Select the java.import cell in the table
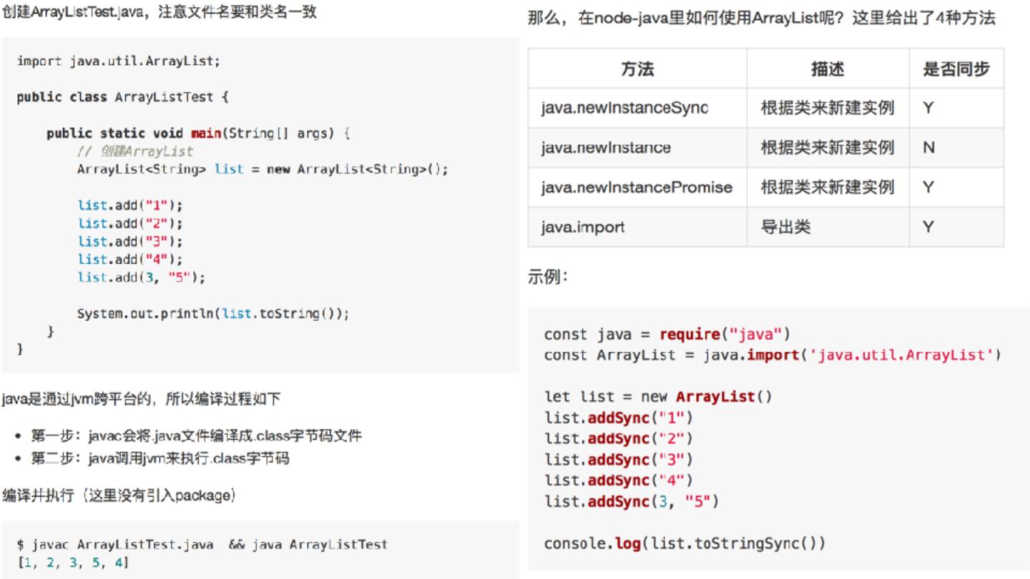Image resolution: width=1030 pixels, height=579 pixels. tap(583, 227)
